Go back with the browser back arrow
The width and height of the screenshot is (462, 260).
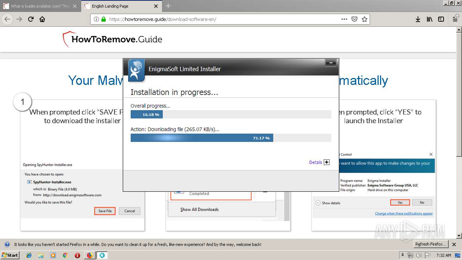(7, 19)
